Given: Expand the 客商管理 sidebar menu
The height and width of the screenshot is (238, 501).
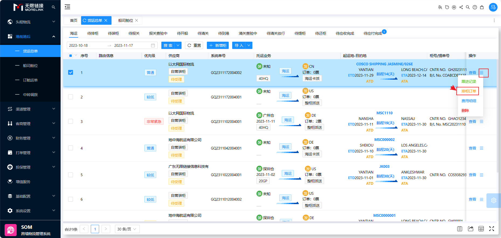Looking at the screenshot, I should click(30, 123).
